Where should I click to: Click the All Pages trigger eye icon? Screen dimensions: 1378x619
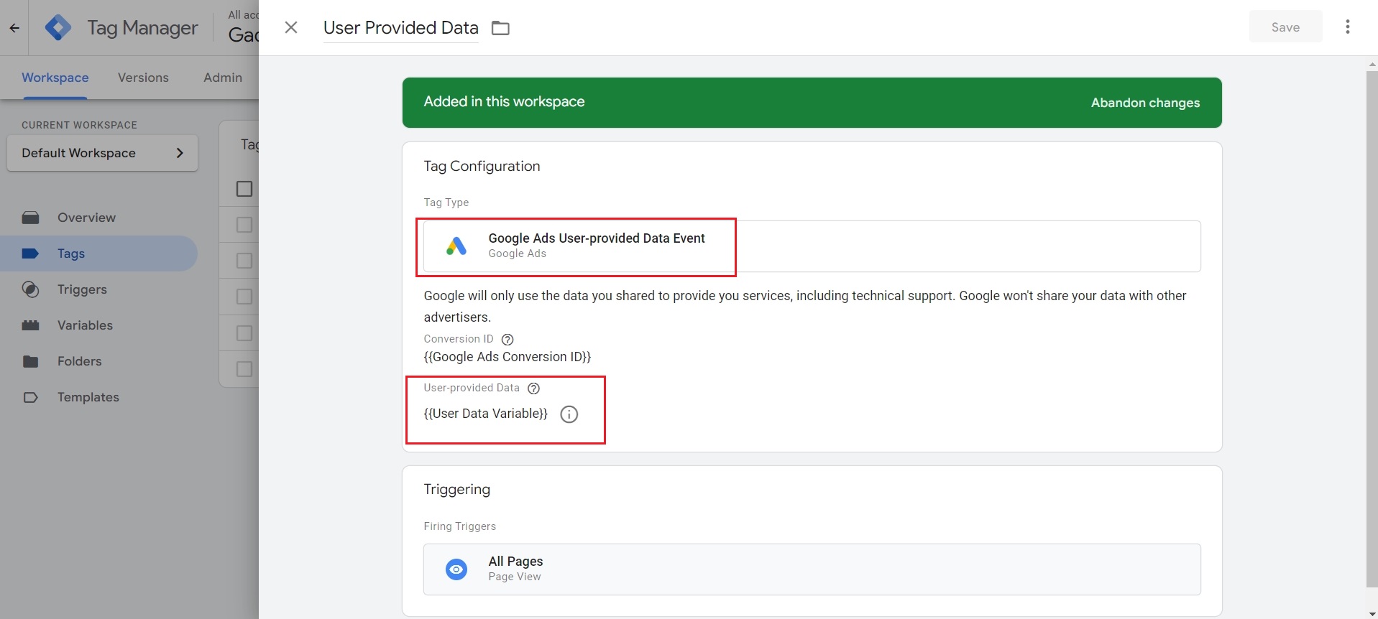(456, 569)
